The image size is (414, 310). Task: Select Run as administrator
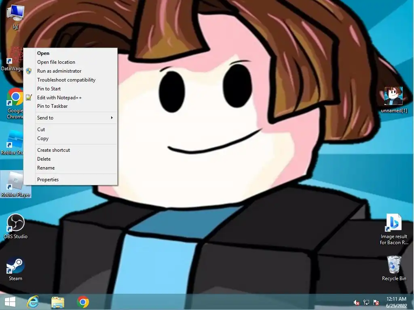pos(70,71)
